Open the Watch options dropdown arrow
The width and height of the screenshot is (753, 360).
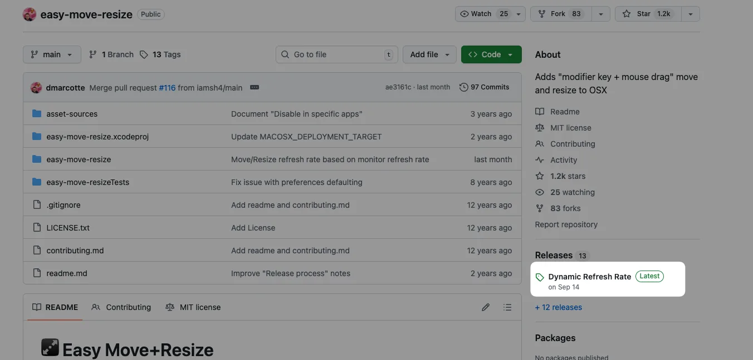pyautogui.click(x=519, y=14)
